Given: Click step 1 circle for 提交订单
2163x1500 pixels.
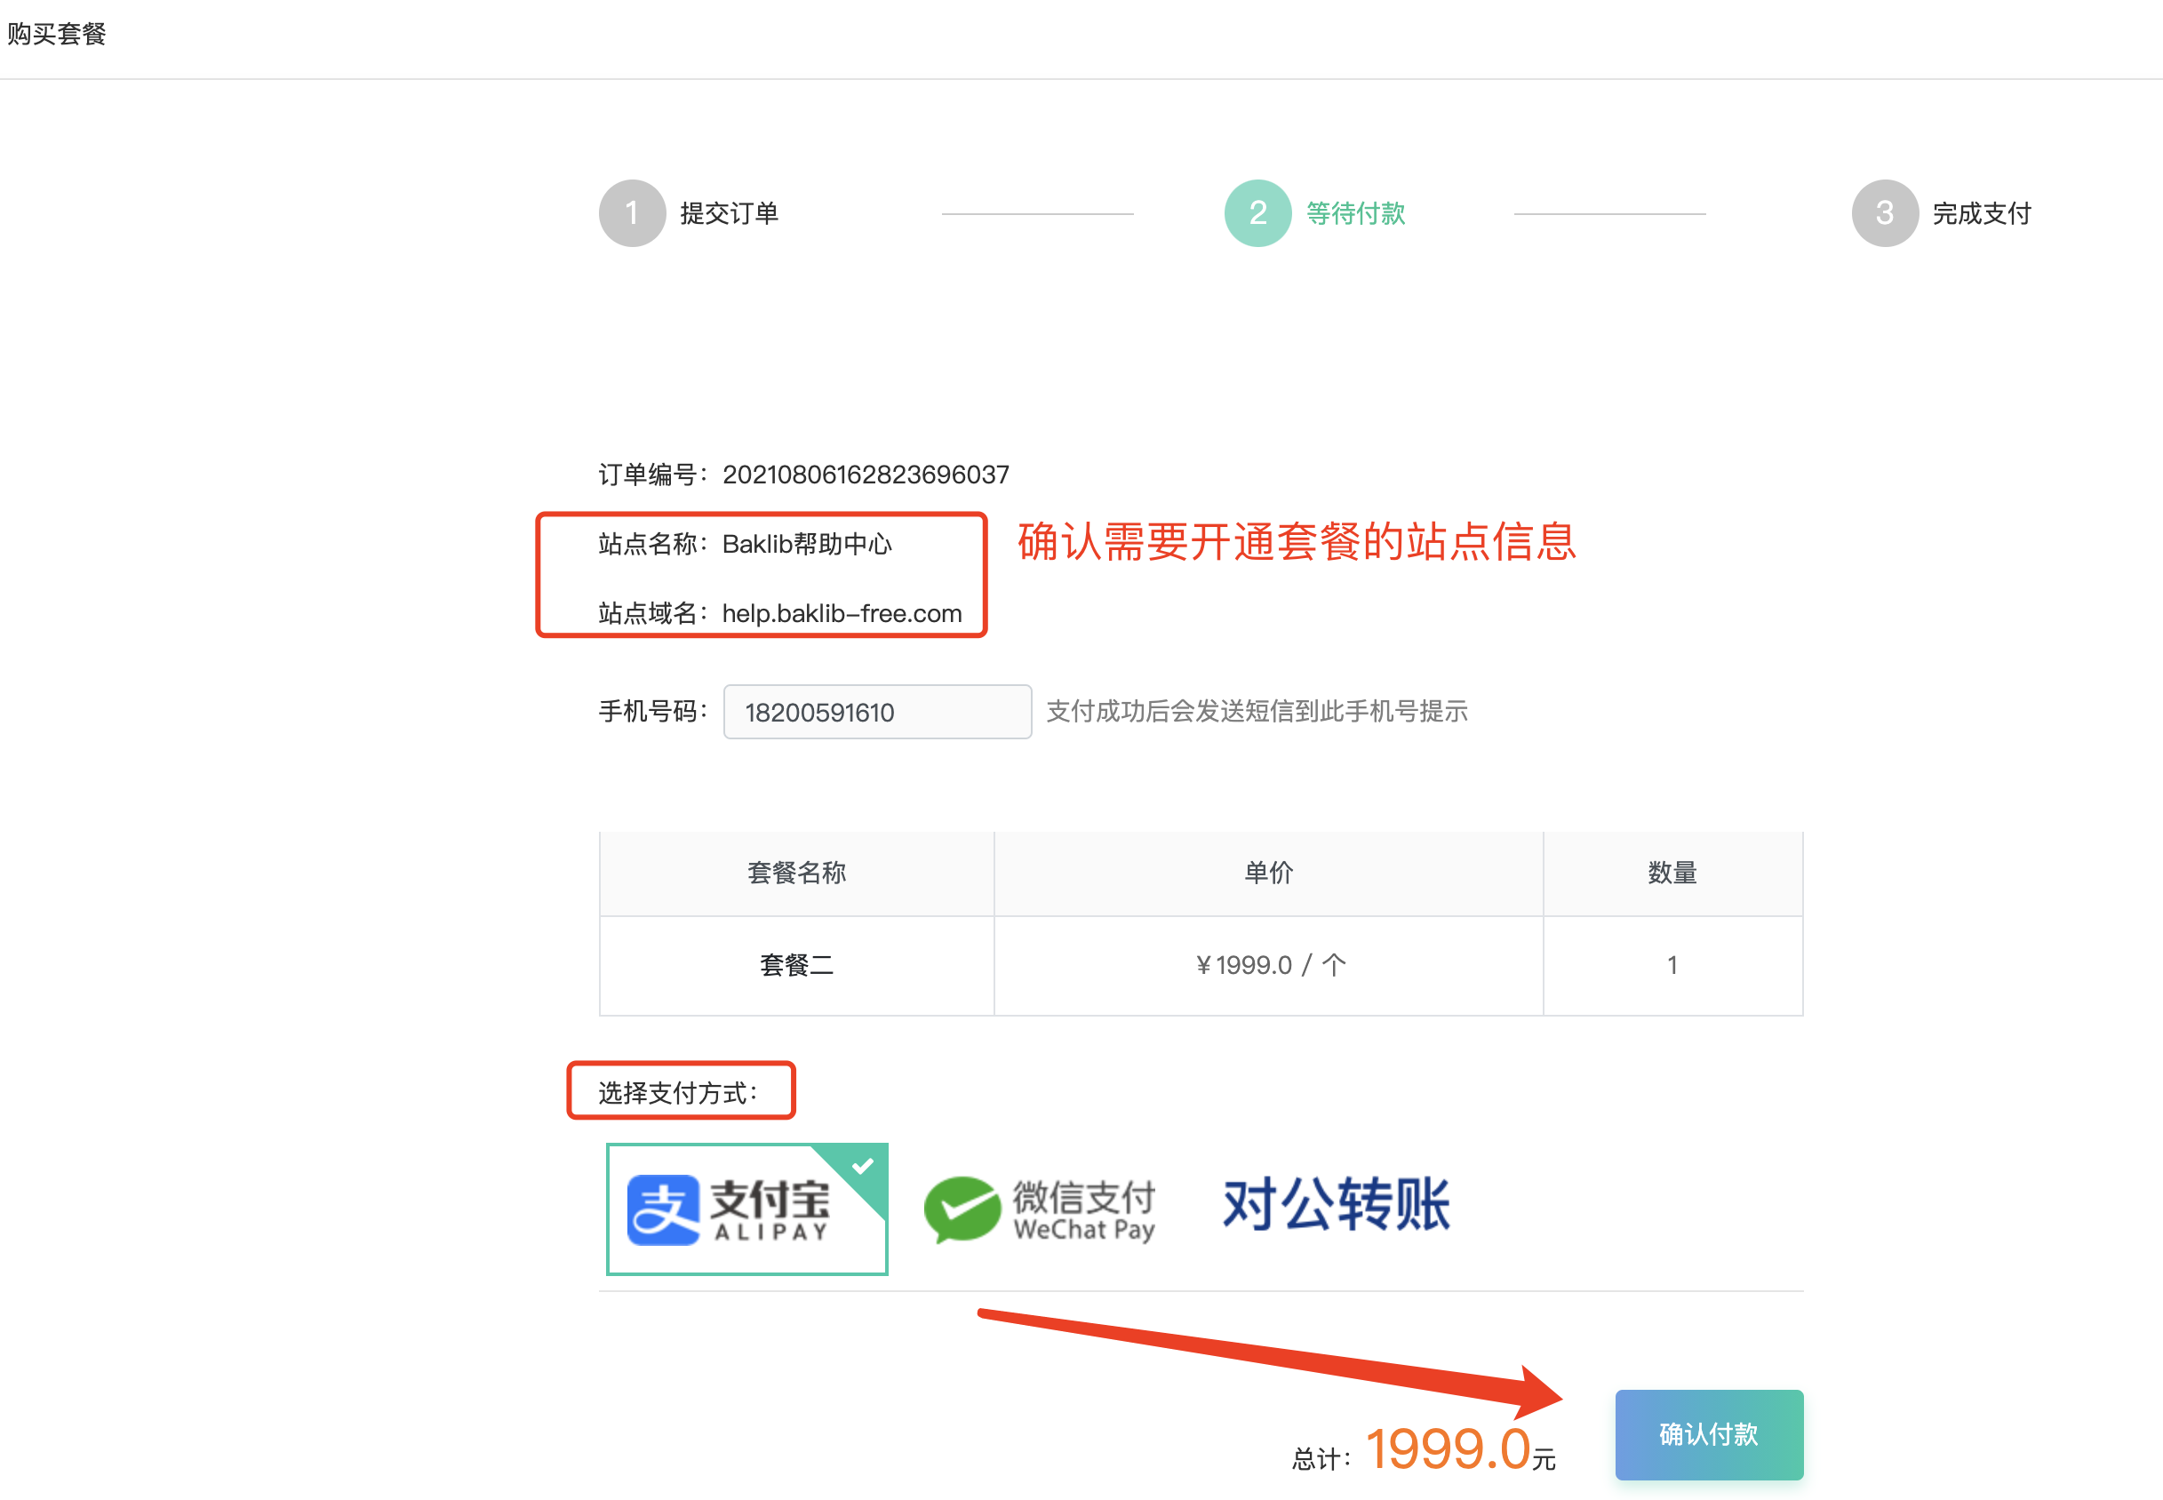Looking at the screenshot, I should (x=633, y=213).
